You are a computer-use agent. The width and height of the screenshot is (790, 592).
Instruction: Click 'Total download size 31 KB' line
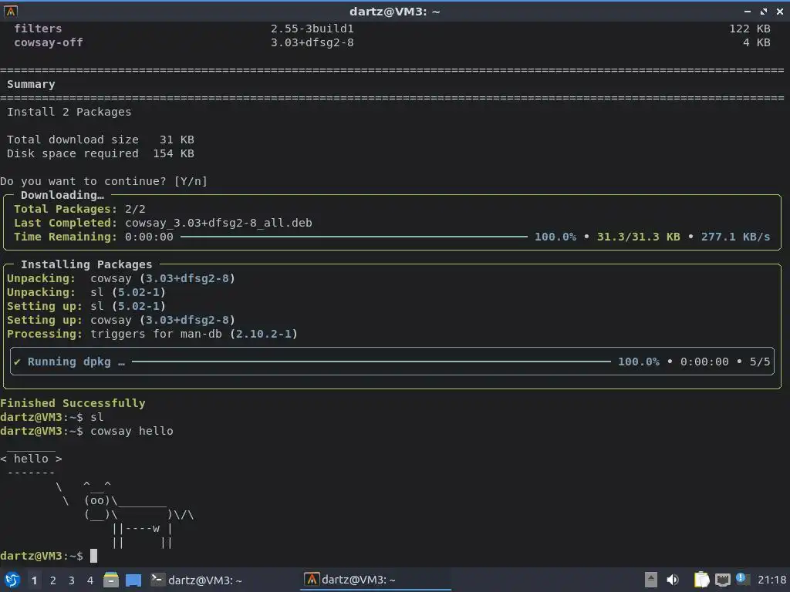point(100,140)
